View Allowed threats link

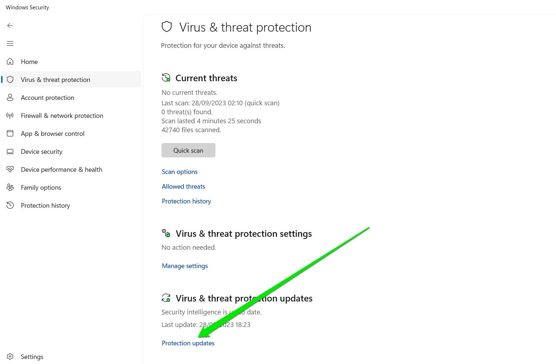pyautogui.click(x=183, y=186)
